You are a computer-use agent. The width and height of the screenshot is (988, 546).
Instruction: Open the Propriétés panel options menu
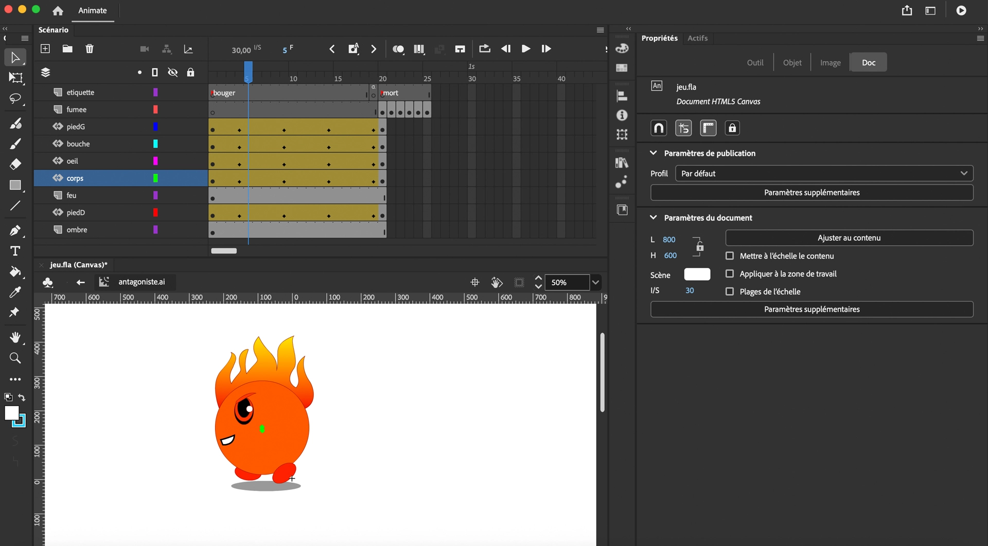tap(980, 39)
